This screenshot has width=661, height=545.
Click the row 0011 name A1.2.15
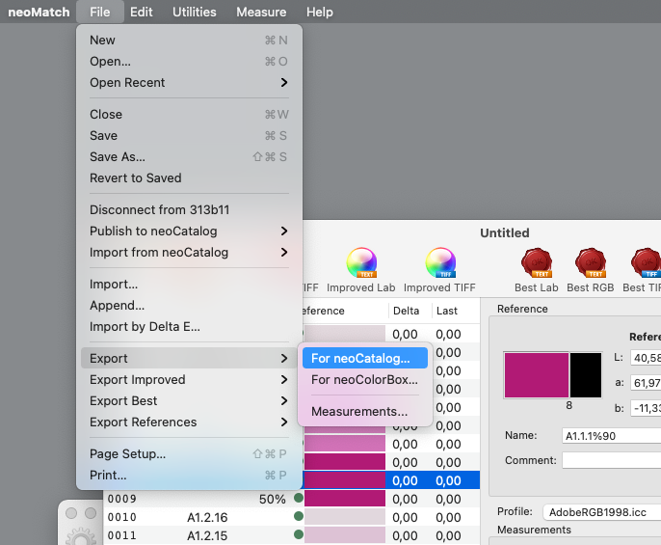(x=207, y=535)
